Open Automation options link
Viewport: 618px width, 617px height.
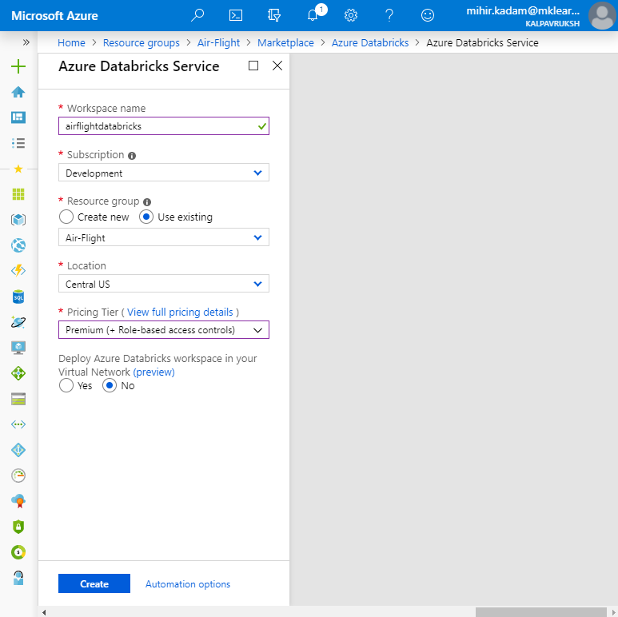coord(188,584)
